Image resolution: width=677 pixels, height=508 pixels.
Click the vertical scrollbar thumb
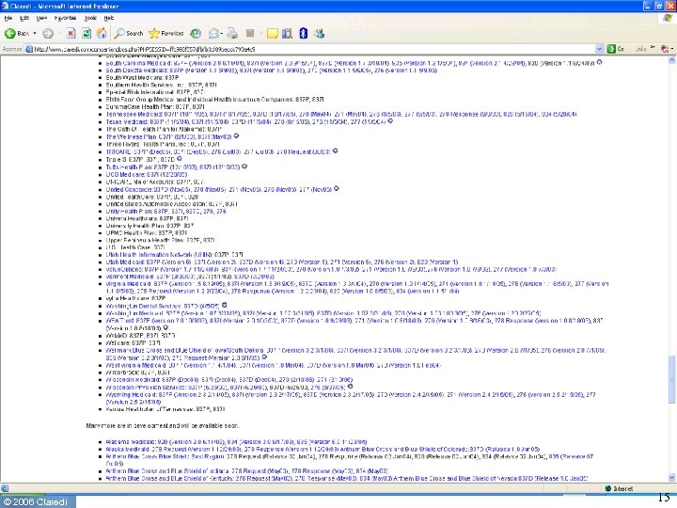[x=671, y=379]
